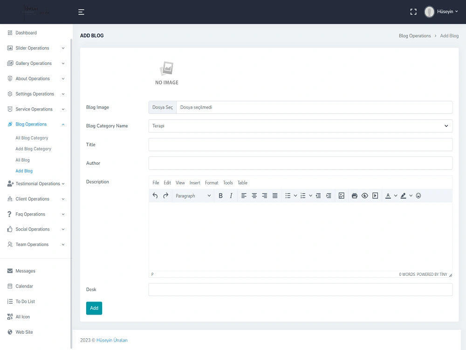This screenshot has width=466, height=350.
Task: Insert numbered list in editor
Action: click(303, 196)
